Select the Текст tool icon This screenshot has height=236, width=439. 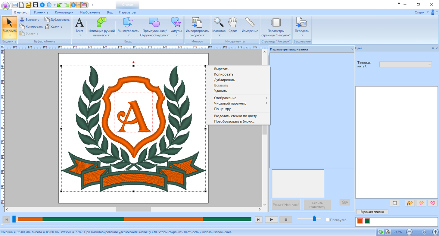(x=79, y=23)
